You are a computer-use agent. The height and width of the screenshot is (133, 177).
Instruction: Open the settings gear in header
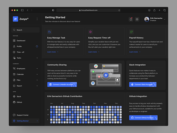[x=137, y=19]
